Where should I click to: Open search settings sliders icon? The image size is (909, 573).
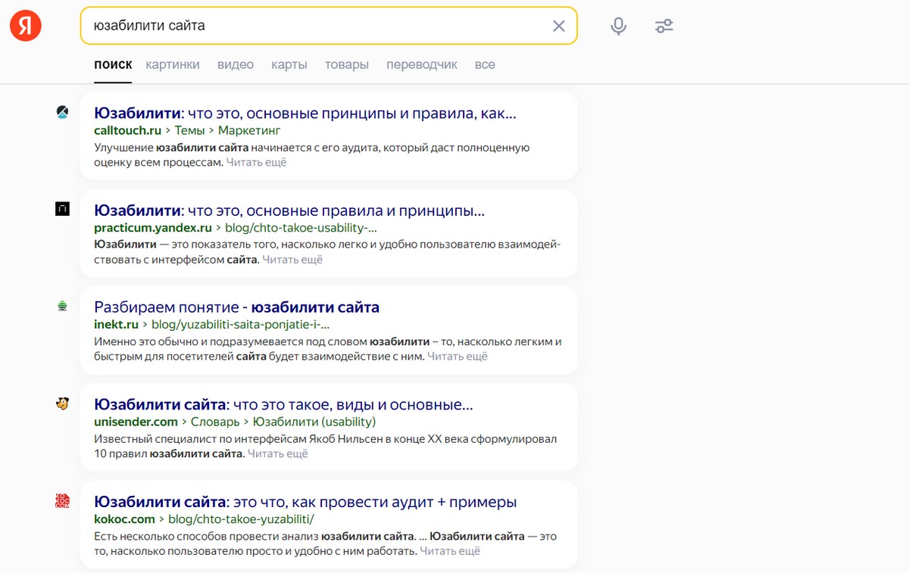(x=664, y=26)
